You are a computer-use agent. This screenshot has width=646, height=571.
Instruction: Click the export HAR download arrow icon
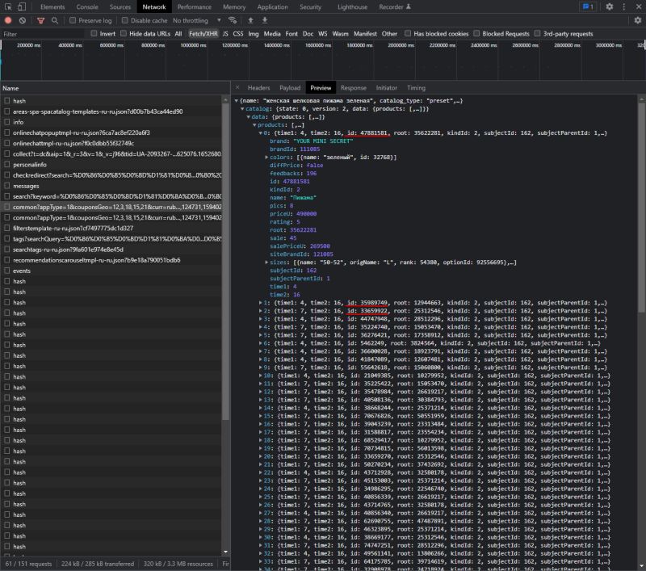pyautogui.click(x=265, y=20)
